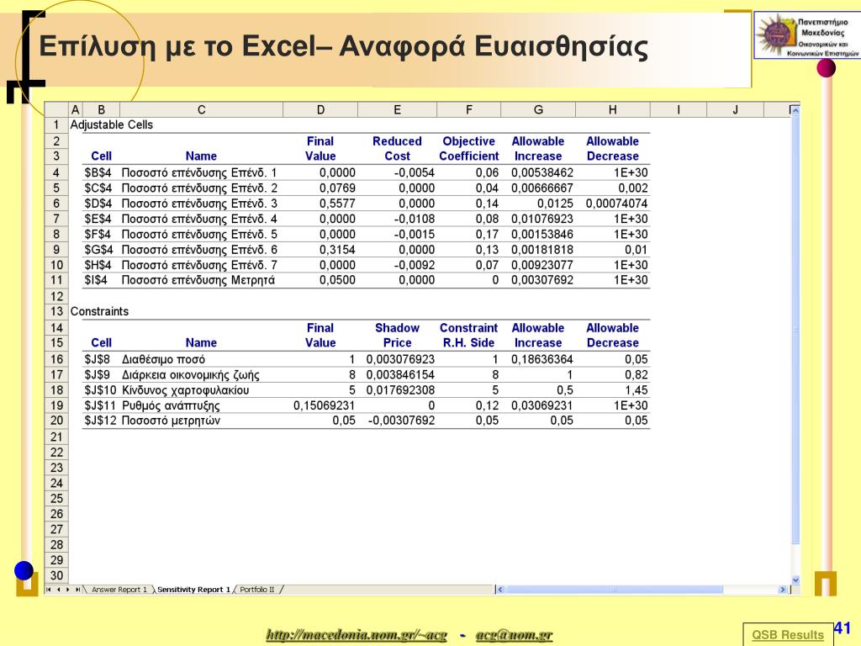Image resolution: width=861 pixels, height=646 pixels.
Task: Open the macedonia.uom.gr/~acg link
Action: click(x=357, y=634)
